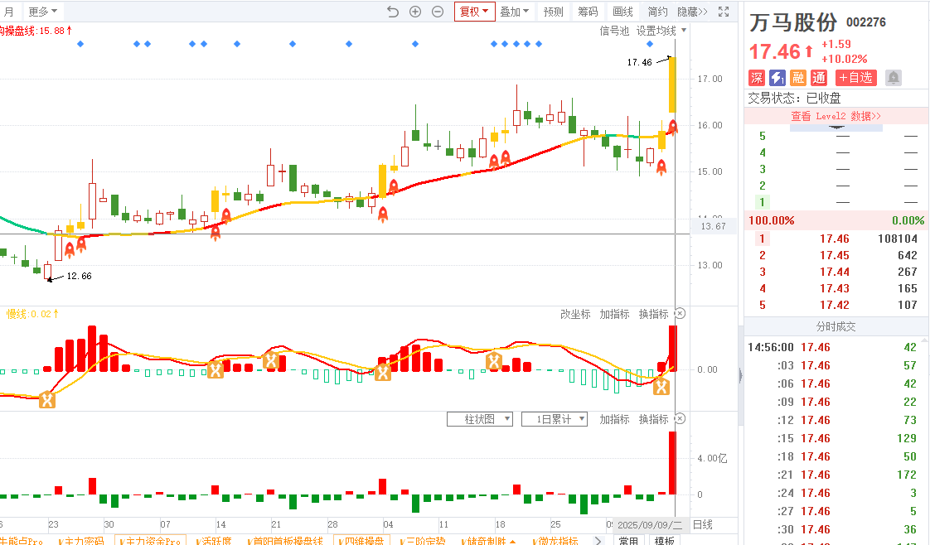Click the red 通 connect badge icon

coord(819,78)
